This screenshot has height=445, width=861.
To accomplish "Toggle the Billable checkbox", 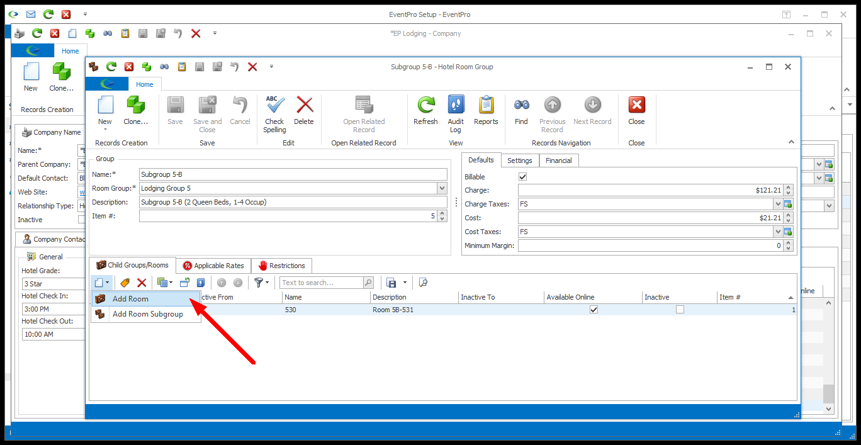I will pyautogui.click(x=522, y=177).
